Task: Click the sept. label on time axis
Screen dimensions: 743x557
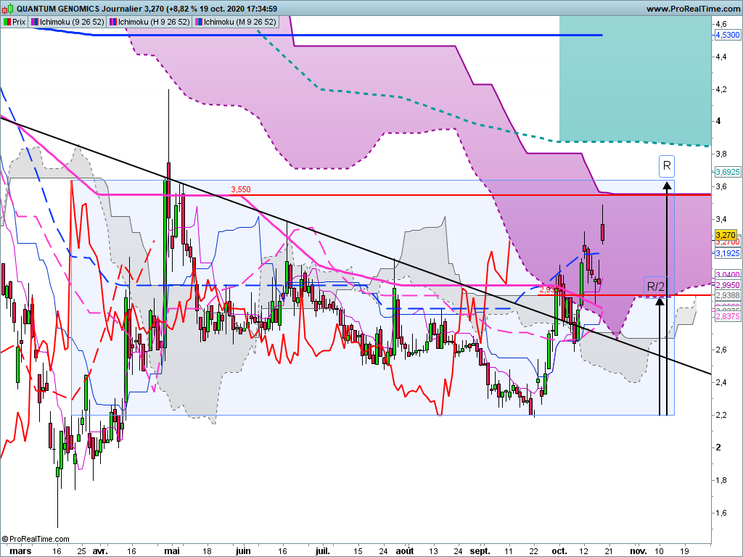Action: (x=480, y=551)
